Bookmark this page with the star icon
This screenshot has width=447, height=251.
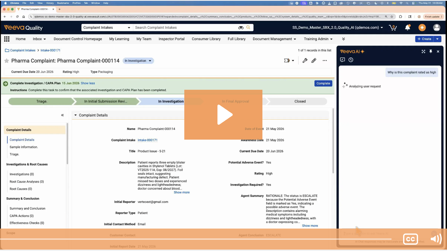click(392, 17)
